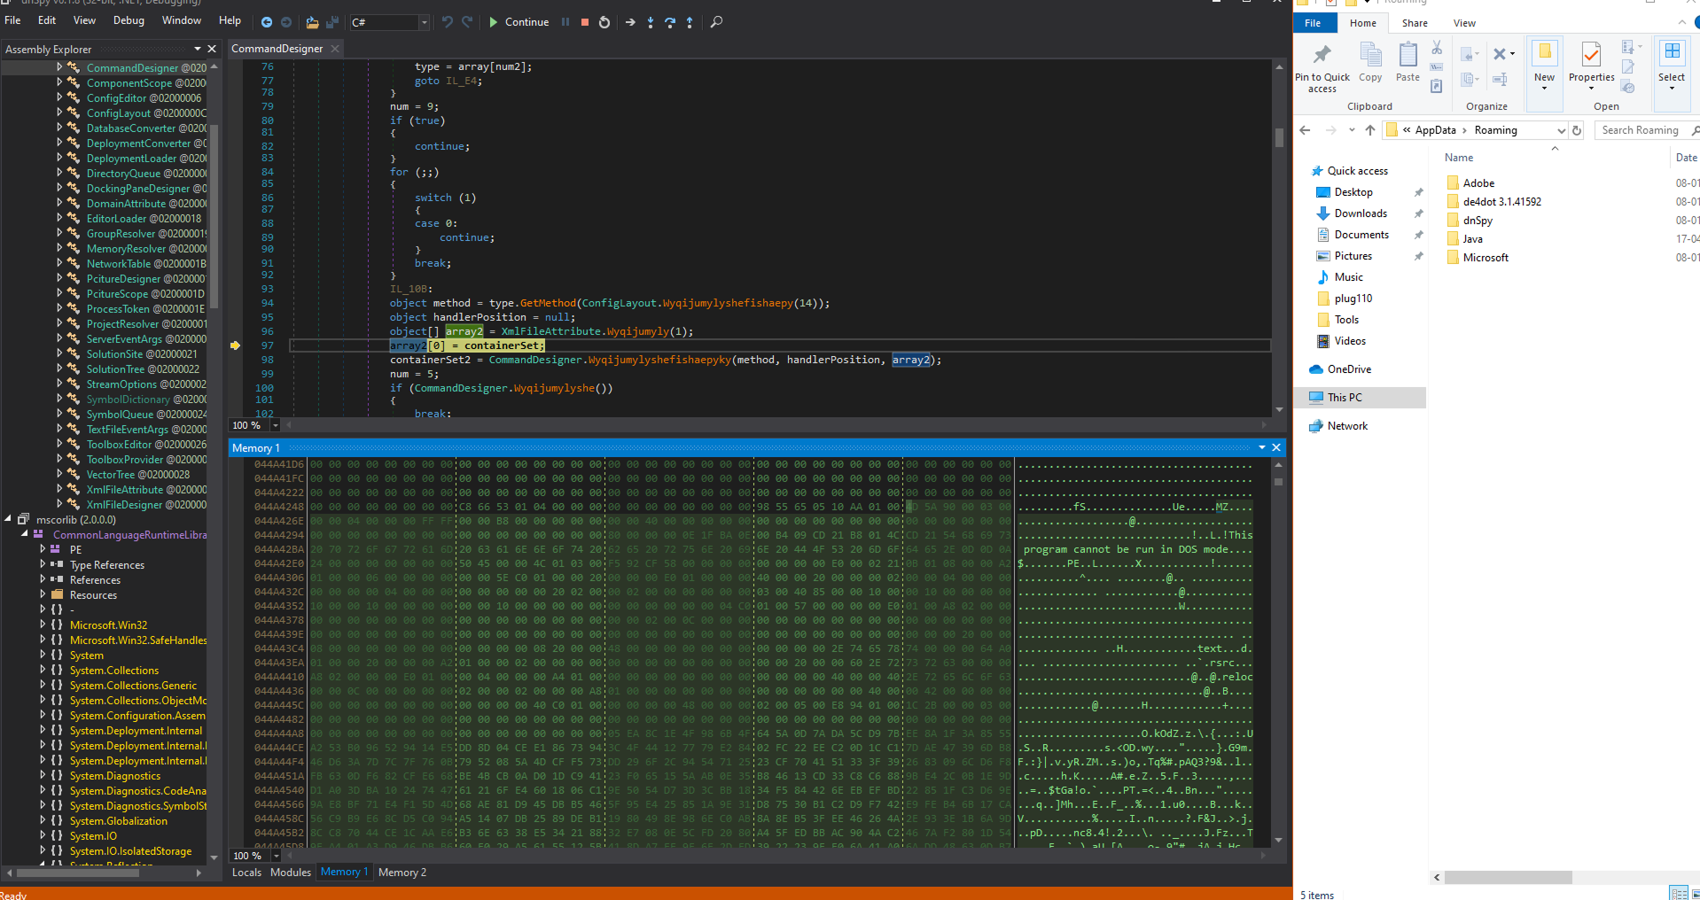Navigate backward with the blue arrow
The width and height of the screenshot is (1700, 900).
[267, 22]
